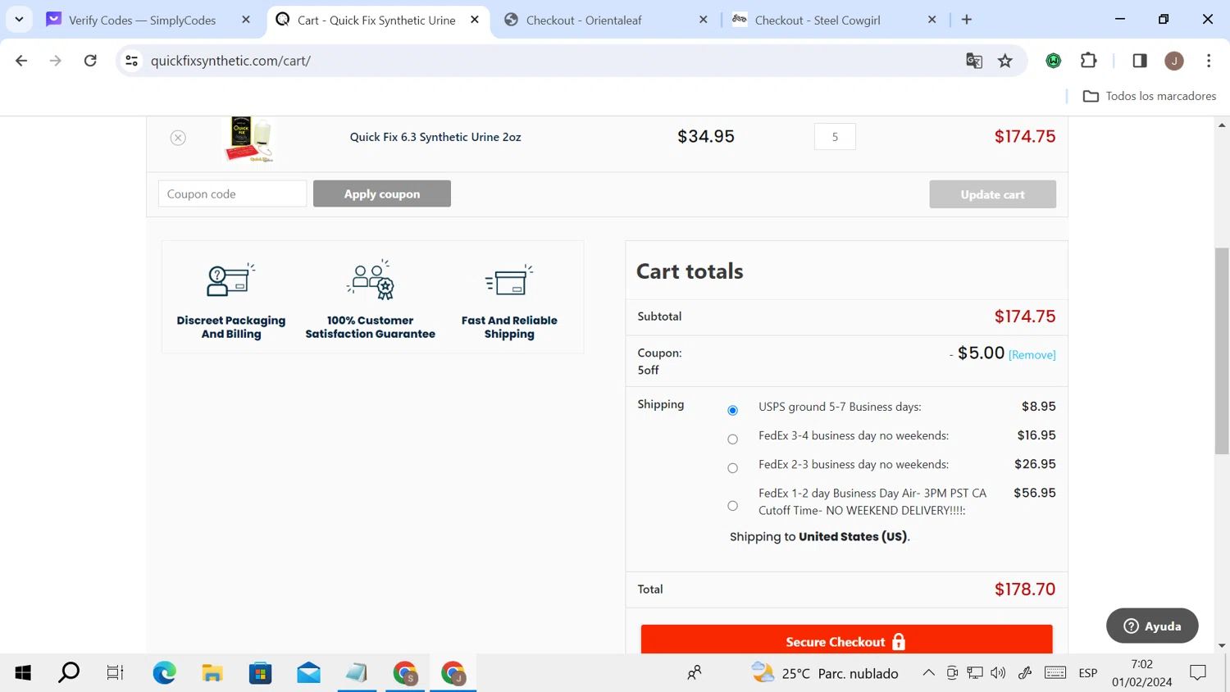Focus the Coupon code input field
Image resolution: width=1230 pixels, height=692 pixels.
point(232,193)
